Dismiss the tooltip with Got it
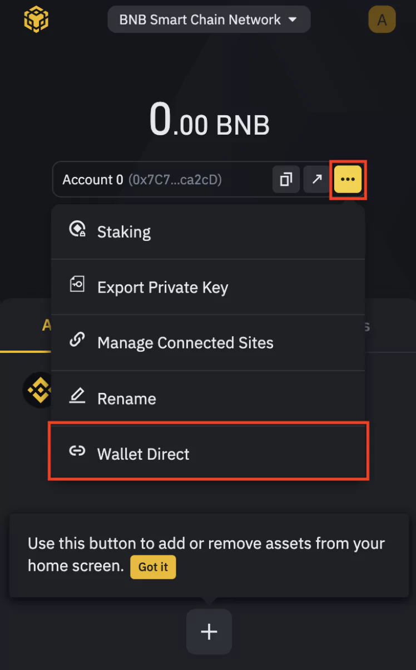 click(153, 567)
